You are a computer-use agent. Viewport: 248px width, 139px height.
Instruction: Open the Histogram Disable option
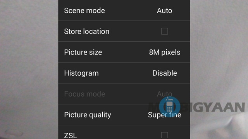point(165,73)
